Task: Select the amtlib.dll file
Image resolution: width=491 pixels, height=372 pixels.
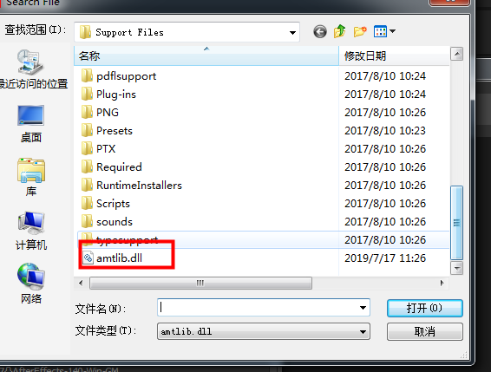Action: tap(120, 258)
